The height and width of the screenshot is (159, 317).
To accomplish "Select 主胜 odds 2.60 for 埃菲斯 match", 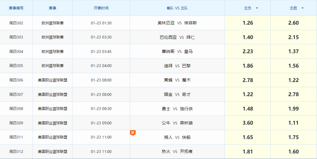I will click(294, 23).
